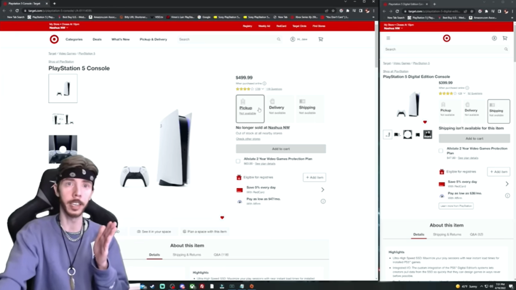516x290 pixels.
Task: Click Learn more from PlayStation button
Action: (x=456, y=206)
